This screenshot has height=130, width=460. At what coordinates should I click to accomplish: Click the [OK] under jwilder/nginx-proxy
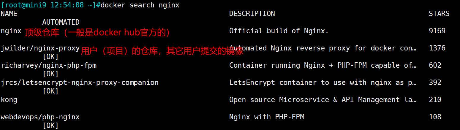[x=50, y=57]
